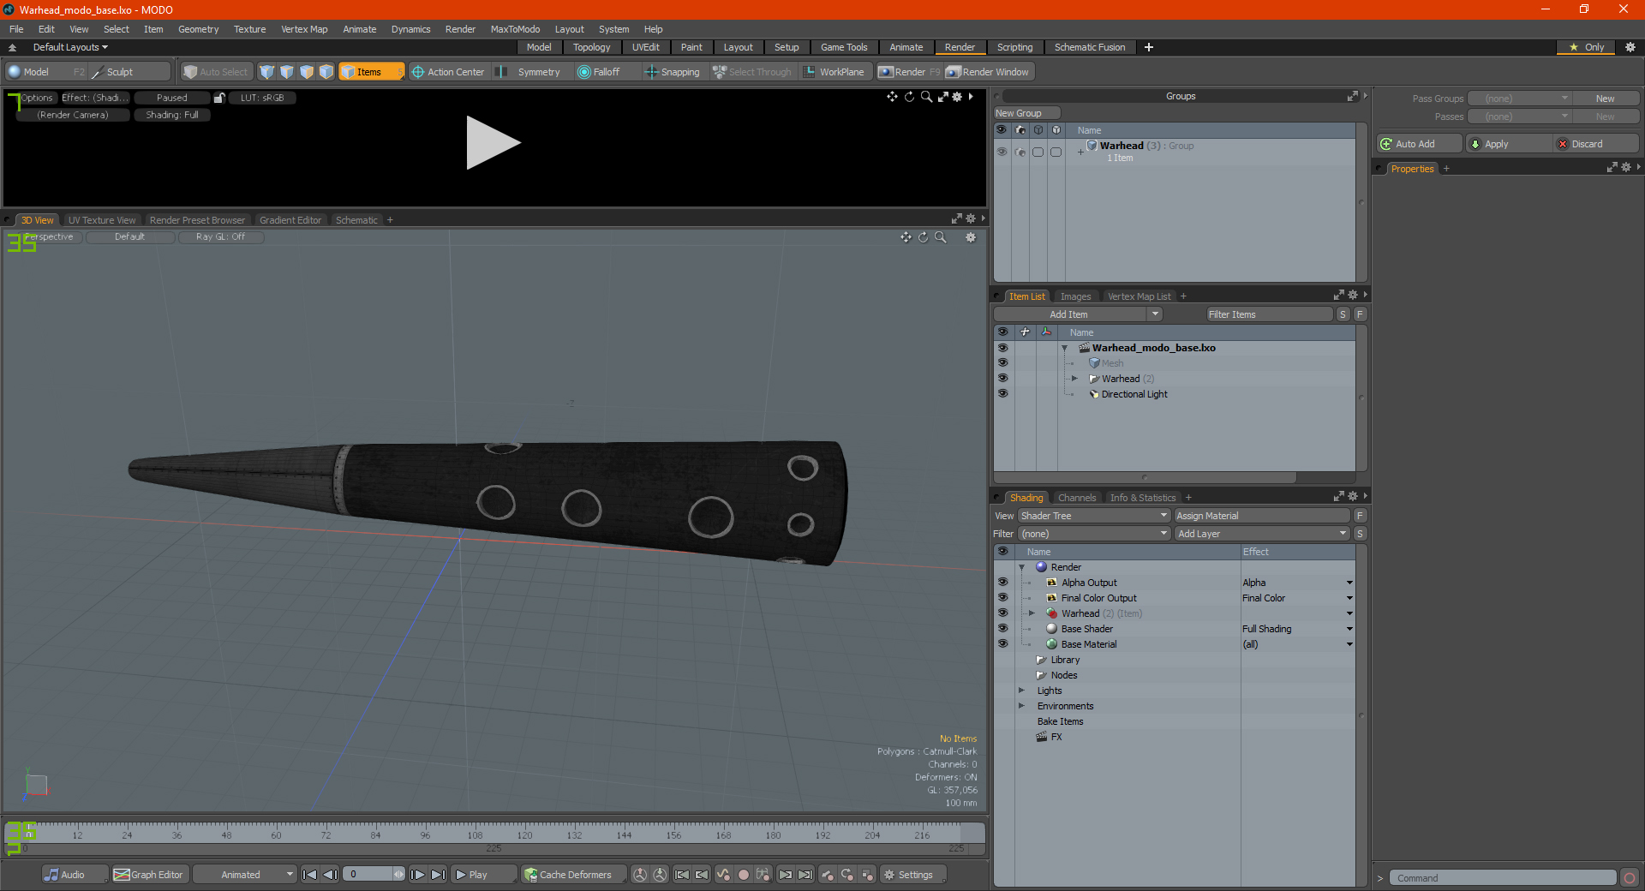Open Default Layouts dropdown
Screen dimensions: 1645x891
point(70,47)
